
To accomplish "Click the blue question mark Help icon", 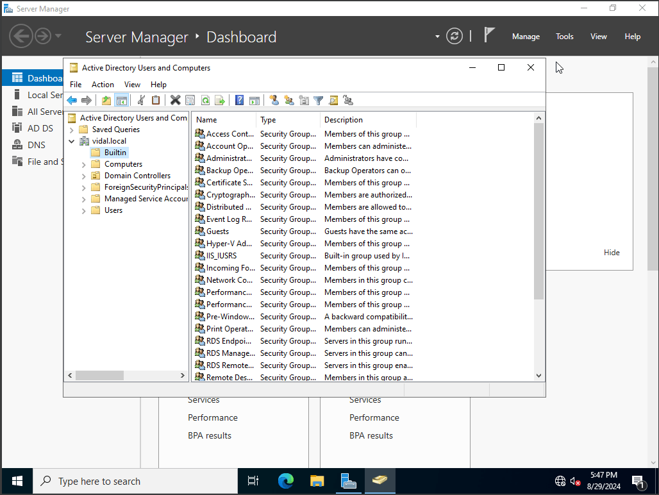I will pos(239,101).
